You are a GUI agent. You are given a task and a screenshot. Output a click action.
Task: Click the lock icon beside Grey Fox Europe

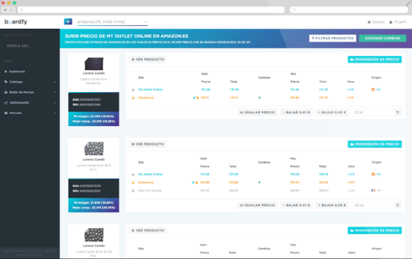[133, 191]
